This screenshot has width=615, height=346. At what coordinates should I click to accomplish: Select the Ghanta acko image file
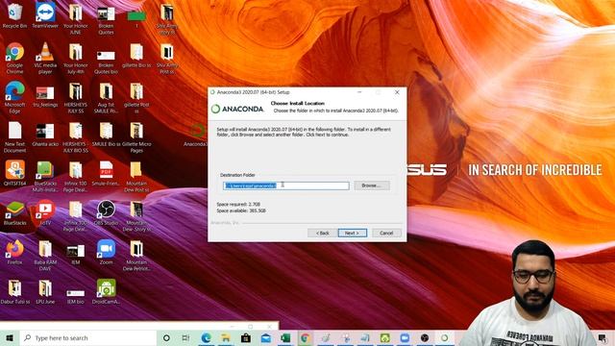45,135
